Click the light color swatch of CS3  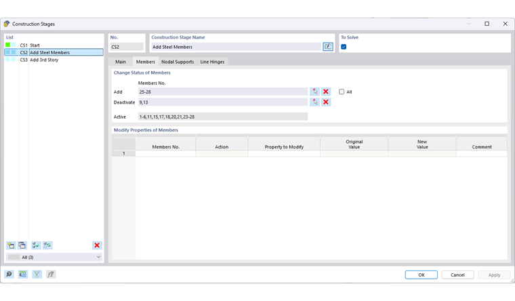(8, 60)
